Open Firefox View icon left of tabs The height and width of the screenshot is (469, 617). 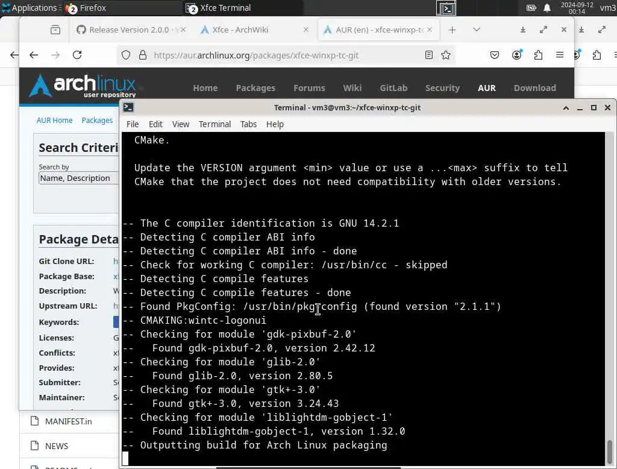click(x=55, y=30)
